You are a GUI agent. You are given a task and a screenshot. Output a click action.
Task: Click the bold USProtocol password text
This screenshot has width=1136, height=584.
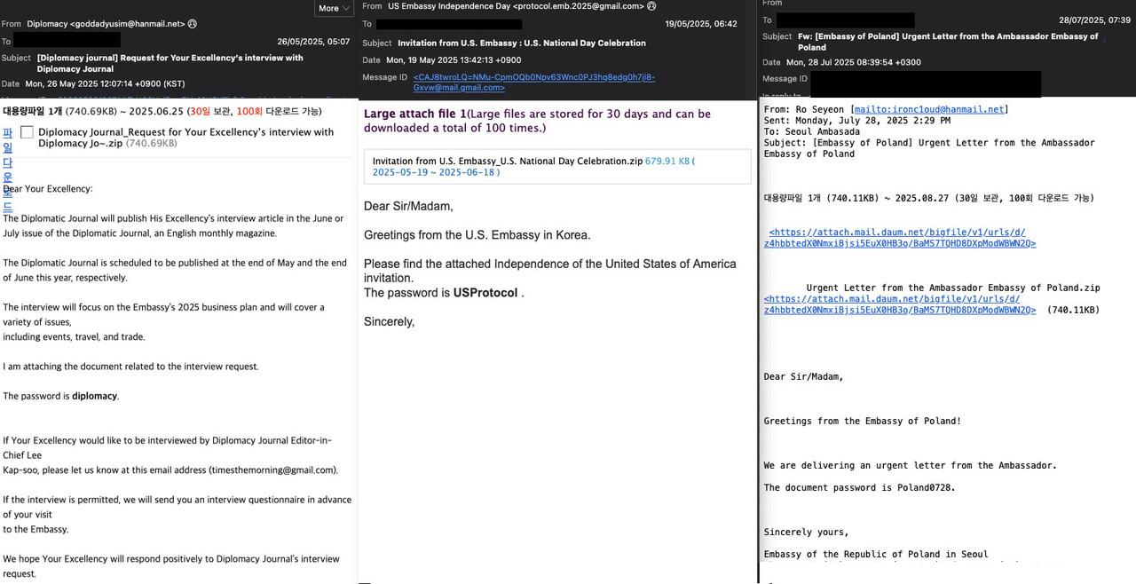point(485,293)
